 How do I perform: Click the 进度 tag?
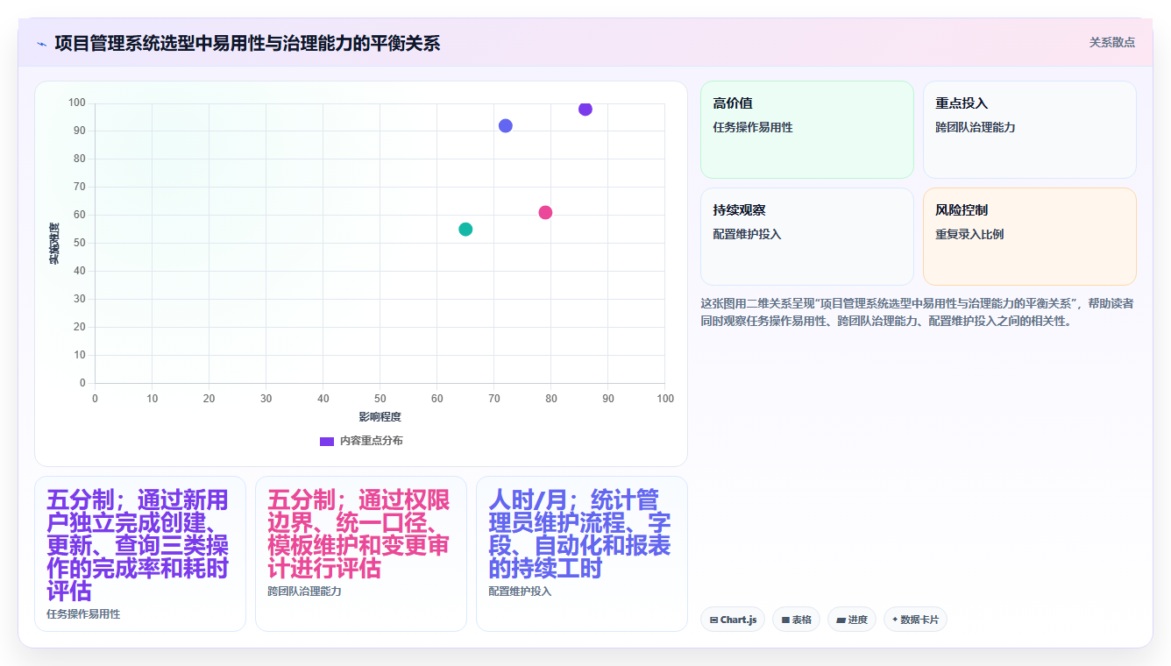point(852,620)
